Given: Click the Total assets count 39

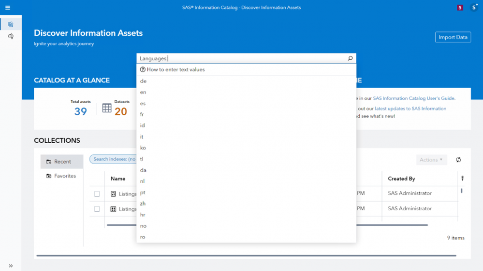Looking at the screenshot, I should [x=80, y=111].
